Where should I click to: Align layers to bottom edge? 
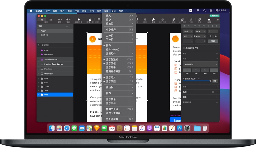(x=217, y=26)
